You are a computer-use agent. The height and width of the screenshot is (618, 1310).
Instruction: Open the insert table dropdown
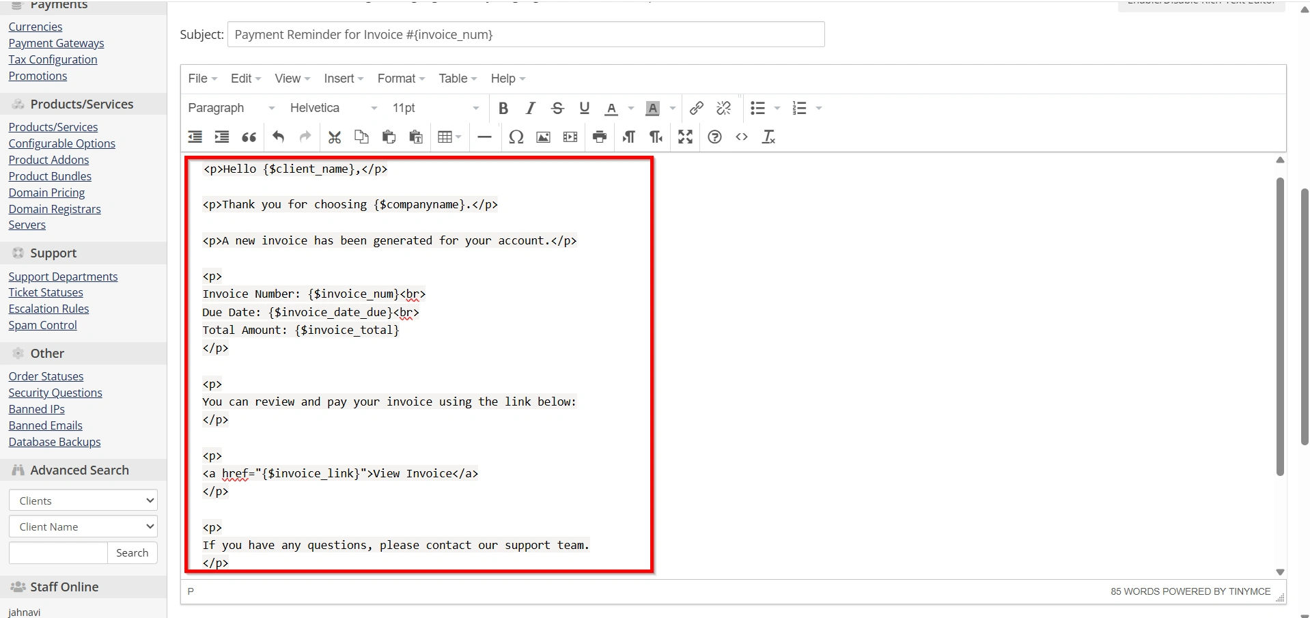pos(449,137)
